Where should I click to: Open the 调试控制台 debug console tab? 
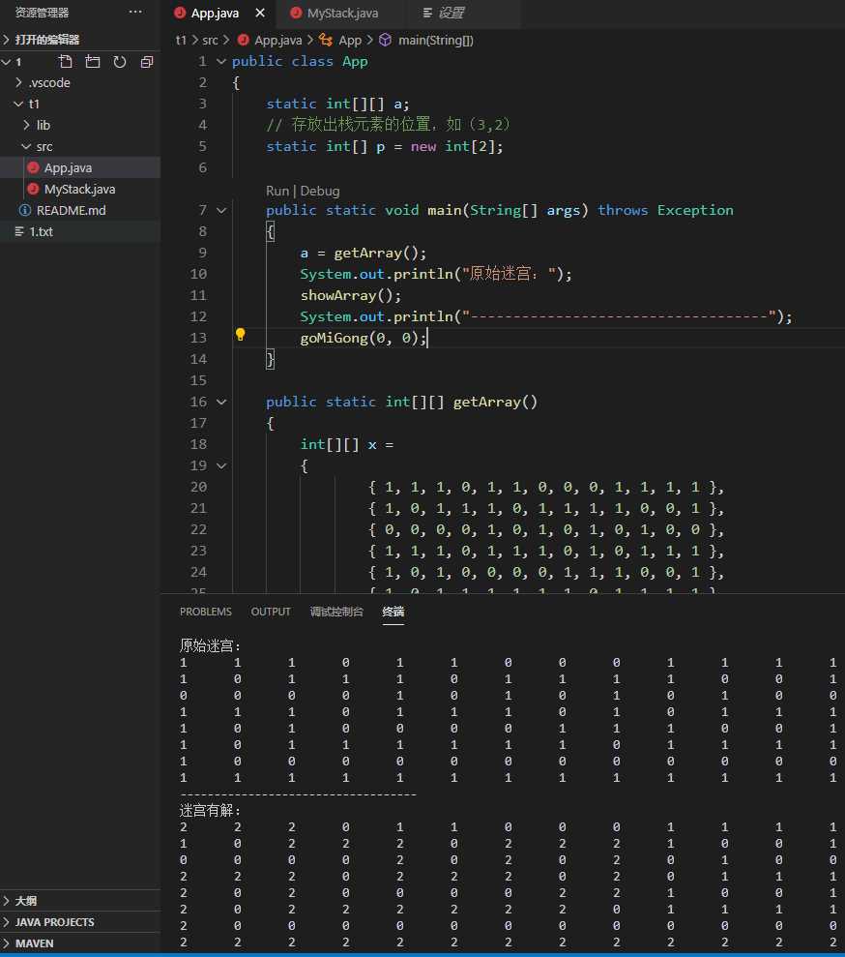click(336, 612)
